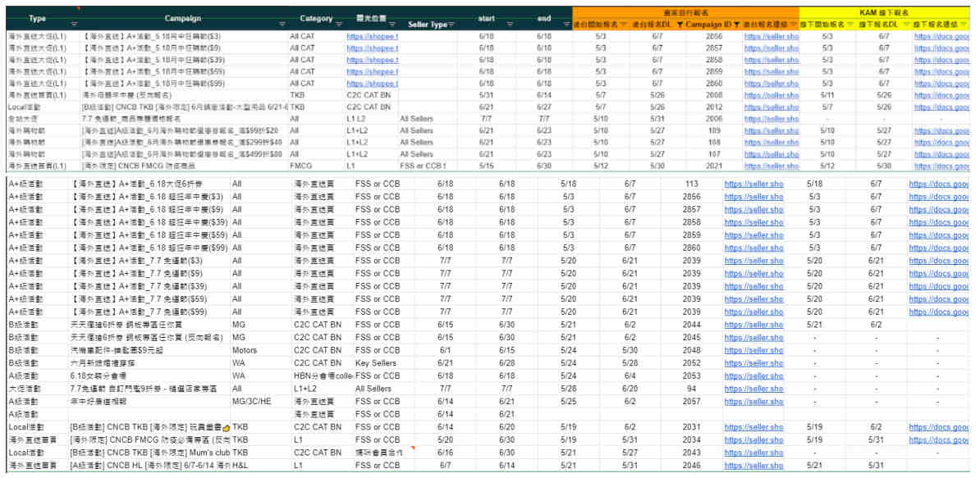
Task: Open the seller.sho link in the Campaign ID 2044 row
Action: [x=753, y=325]
